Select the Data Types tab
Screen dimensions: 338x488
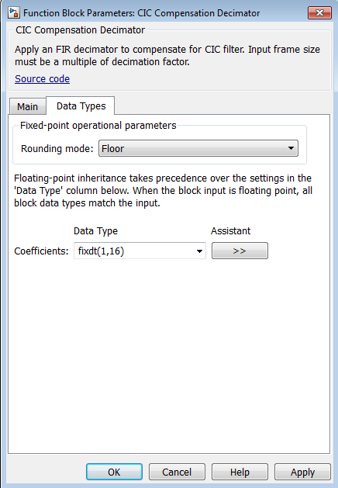[x=81, y=106]
